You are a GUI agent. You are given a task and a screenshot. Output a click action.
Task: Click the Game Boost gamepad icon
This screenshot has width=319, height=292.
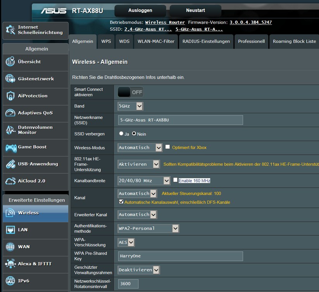(x=10, y=147)
